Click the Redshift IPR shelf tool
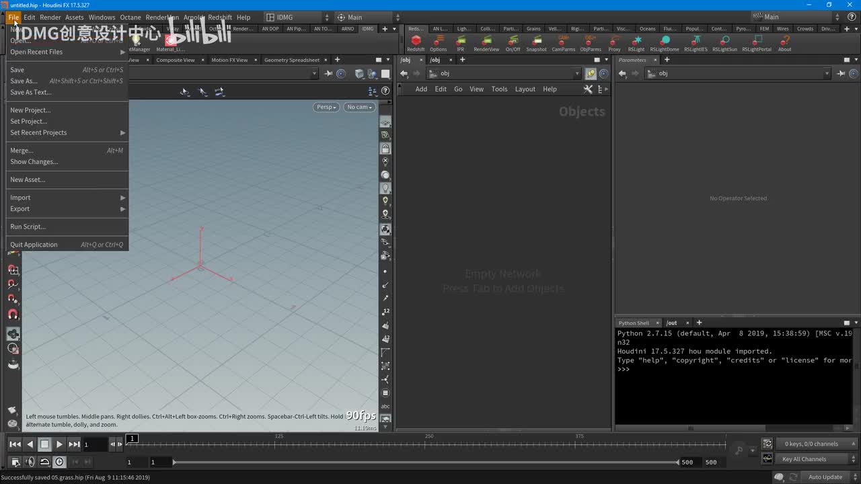Viewport: 861px width, 484px height. [x=460, y=42]
